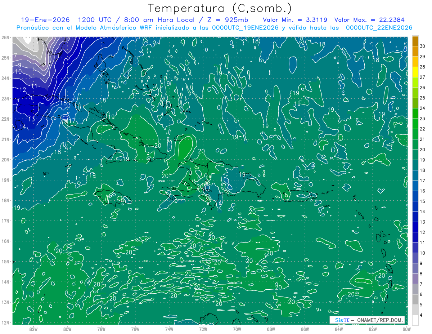Select the swatch between legend values 5 and 6
The height and width of the screenshot is (334, 432).
[x=415, y=299]
